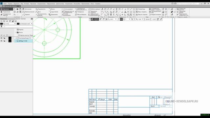Create new document icon
This screenshot has width=210, height=118.
(x=14, y=9)
